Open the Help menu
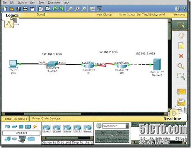Image resolution: width=191 pixels, height=148 pixels. [66, 2]
